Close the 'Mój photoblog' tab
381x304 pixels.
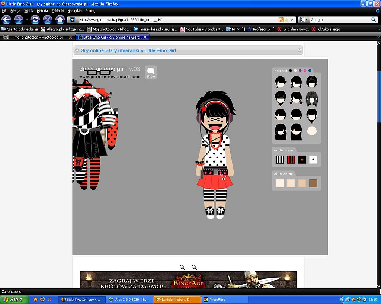pos(70,37)
